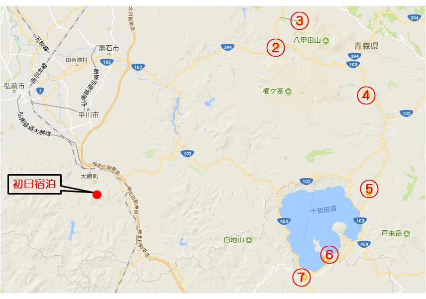Click the 白地山 mountain peak icon
Image resolution: width=426 pixels, height=299 pixels.
249,240
